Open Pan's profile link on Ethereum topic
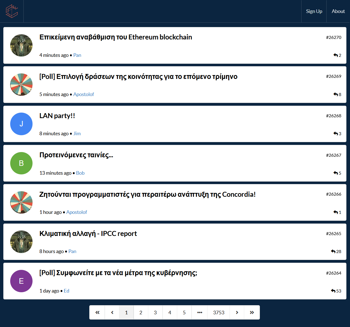The image size is (350, 327). coord(77,55)
